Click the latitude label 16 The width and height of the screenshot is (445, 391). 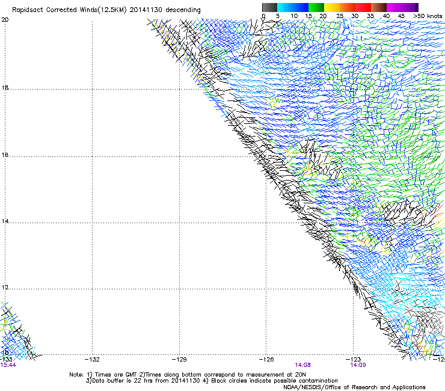5,155
